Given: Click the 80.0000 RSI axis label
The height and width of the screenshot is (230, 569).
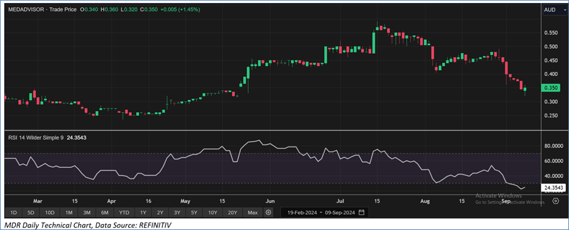Looking at the screenshot, I should pos(553,146).
